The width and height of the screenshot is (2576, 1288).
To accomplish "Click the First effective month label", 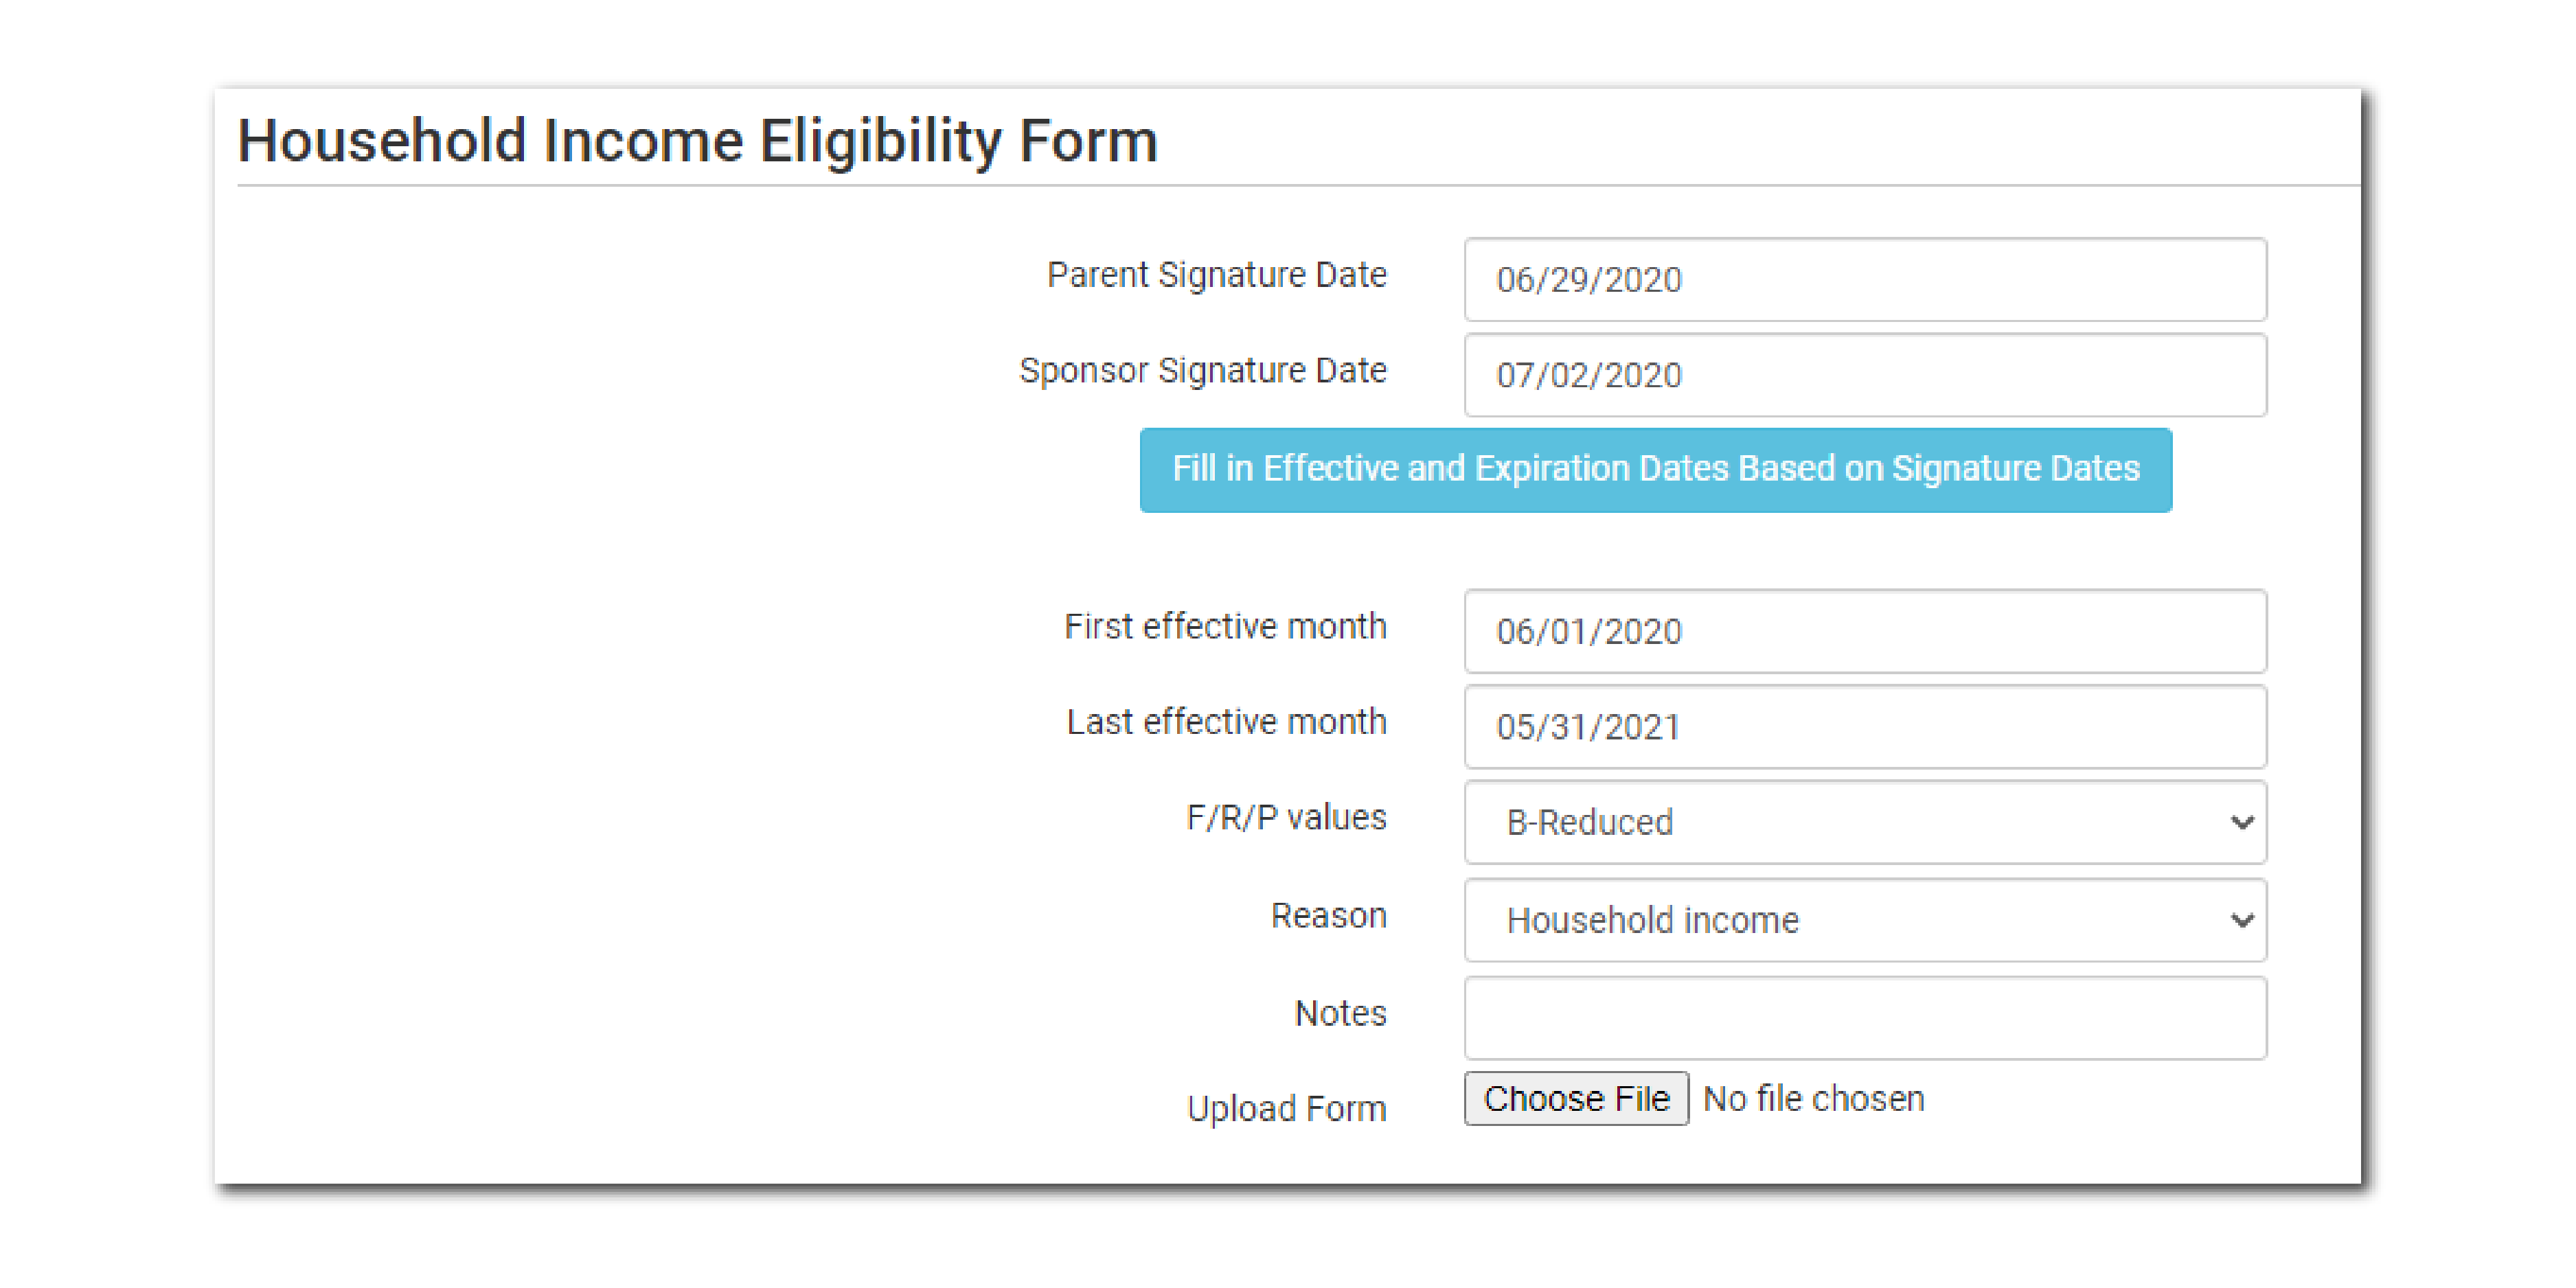I will pos(1225,627).
